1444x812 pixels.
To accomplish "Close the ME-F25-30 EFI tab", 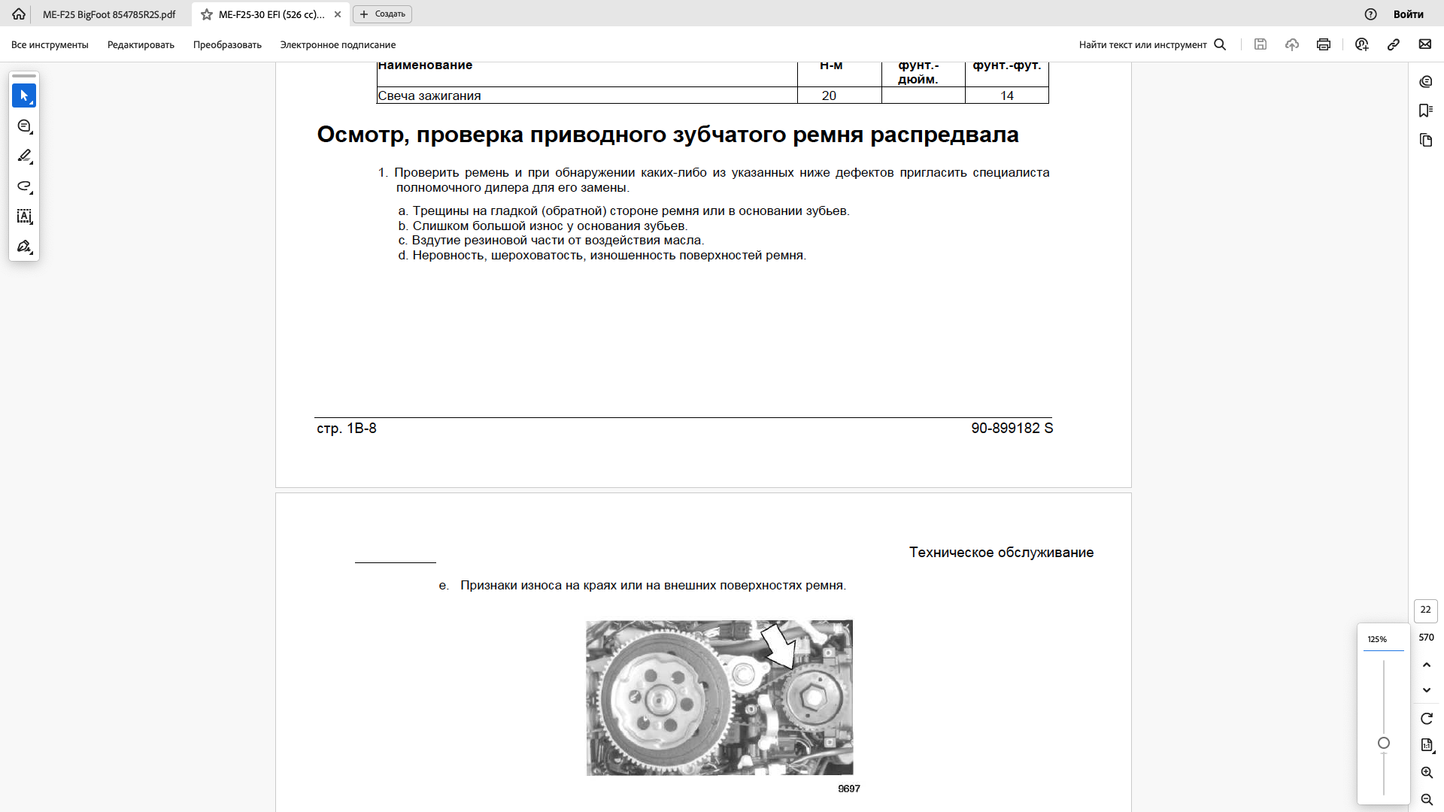I will click(338, 14).
